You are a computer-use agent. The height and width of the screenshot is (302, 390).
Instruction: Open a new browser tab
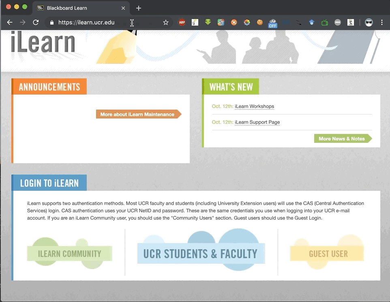[x=139, y=8]
